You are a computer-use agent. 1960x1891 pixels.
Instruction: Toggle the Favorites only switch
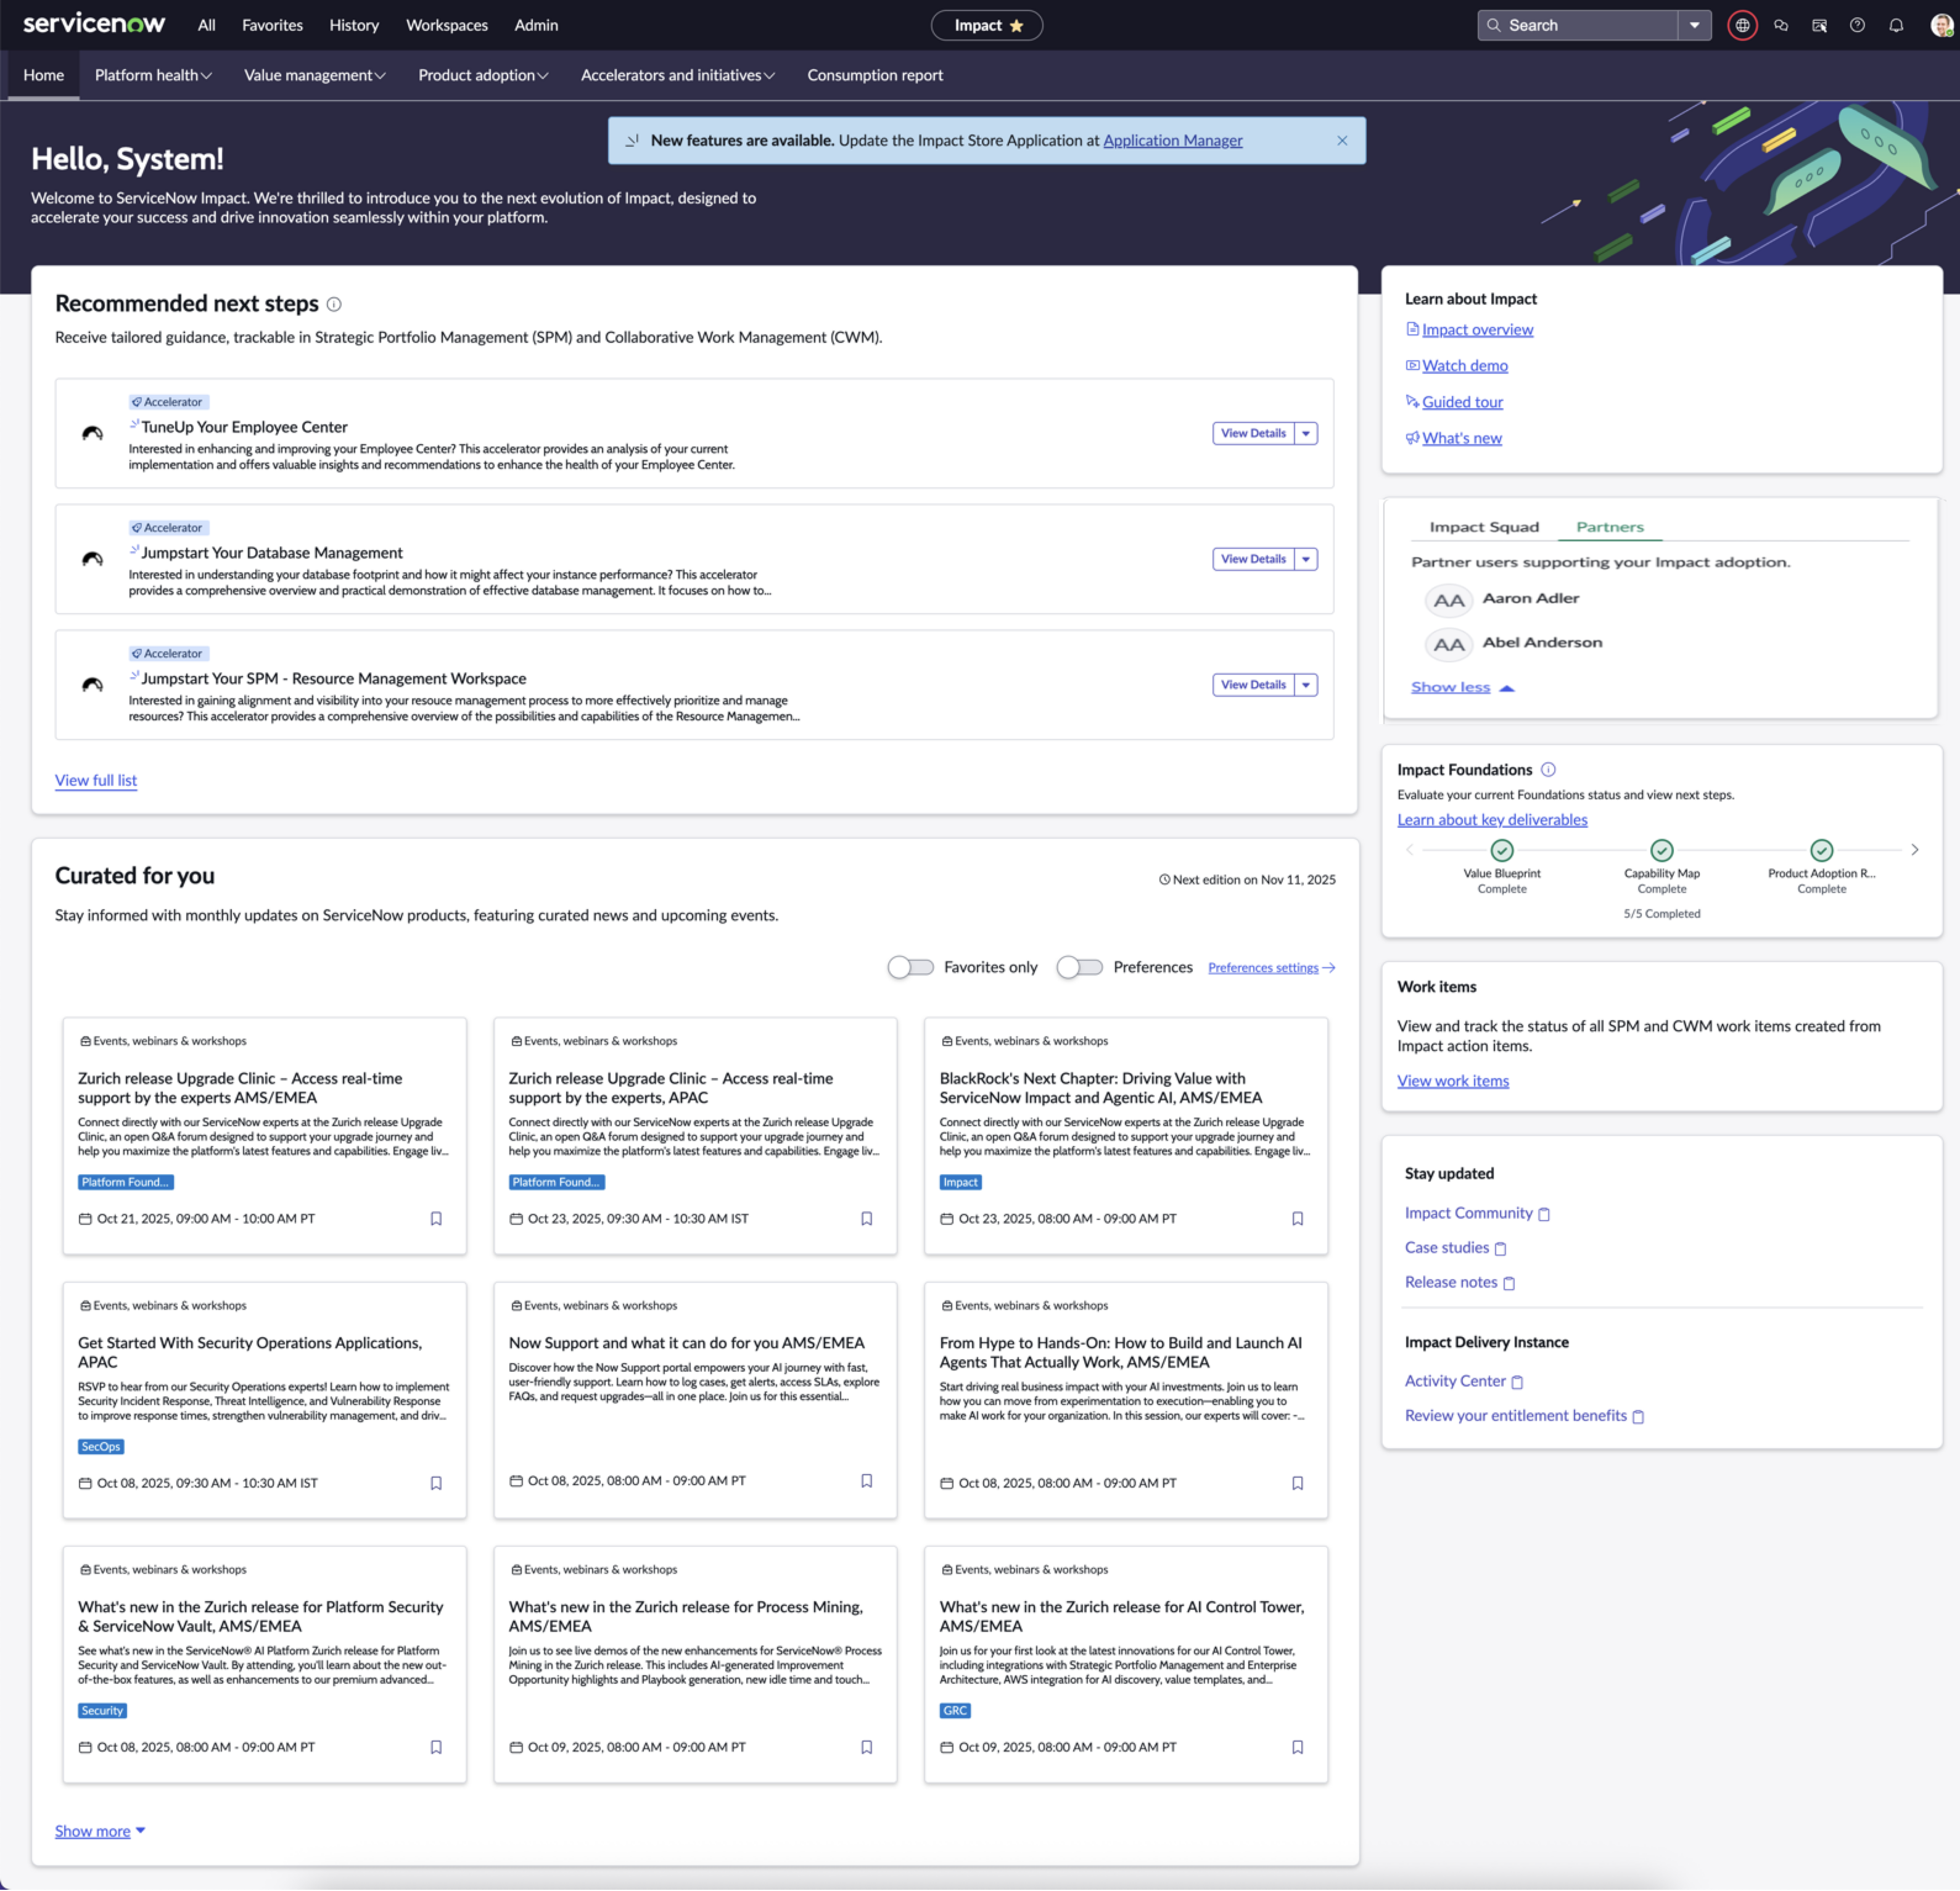[910, 967]
